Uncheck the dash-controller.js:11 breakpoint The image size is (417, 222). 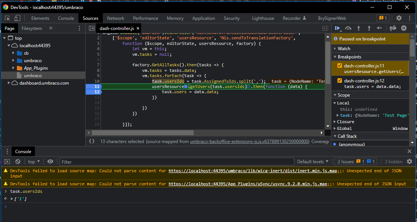340,66
